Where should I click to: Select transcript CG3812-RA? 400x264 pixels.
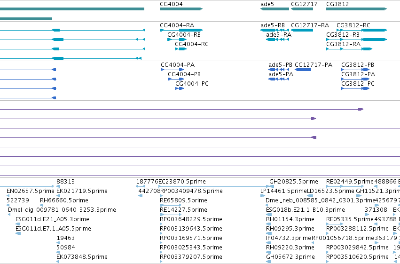(x=349, y=49)
